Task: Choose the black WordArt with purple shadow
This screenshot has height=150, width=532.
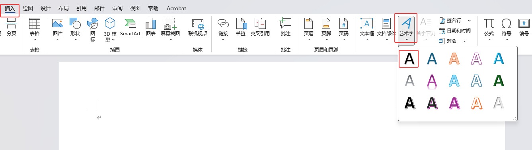Action: [432, 103]
